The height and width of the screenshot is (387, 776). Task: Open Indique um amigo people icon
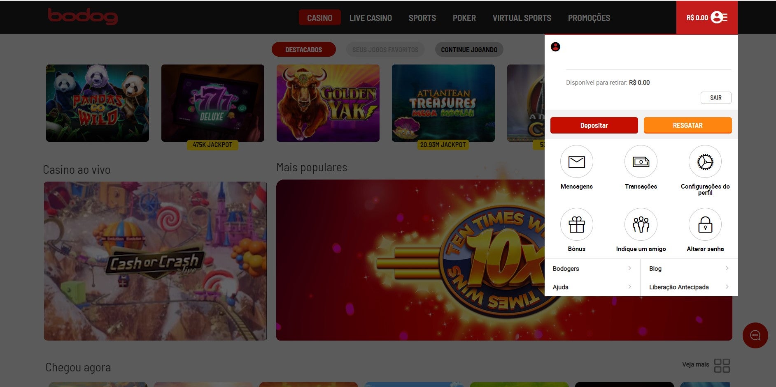coord(641,224)
